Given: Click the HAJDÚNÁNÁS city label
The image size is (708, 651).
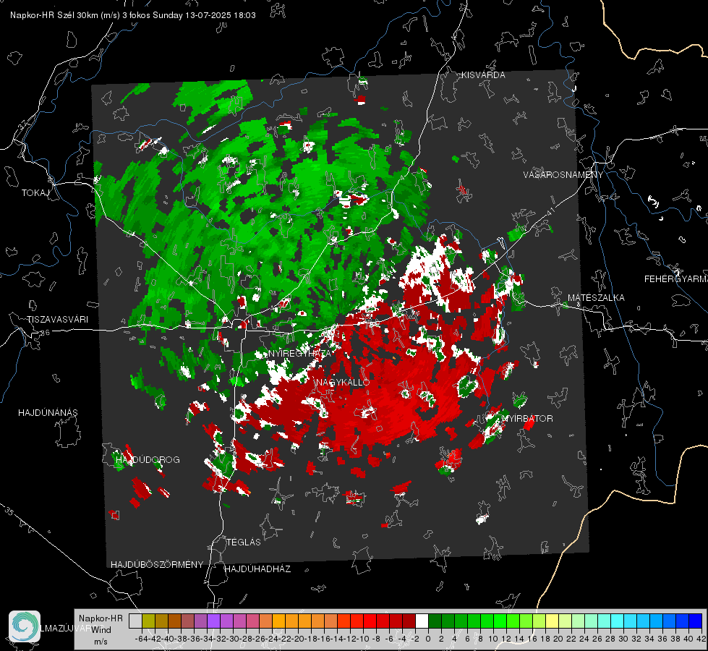Looking at the screenshot, I should point(48,412).
